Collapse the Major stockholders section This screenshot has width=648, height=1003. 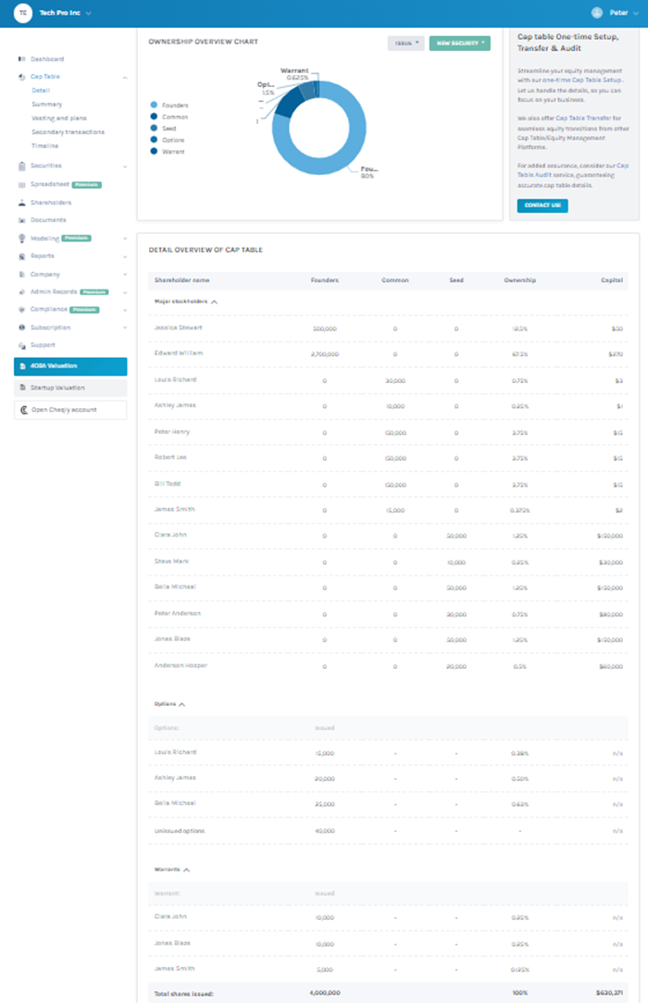tap(214, 302)
